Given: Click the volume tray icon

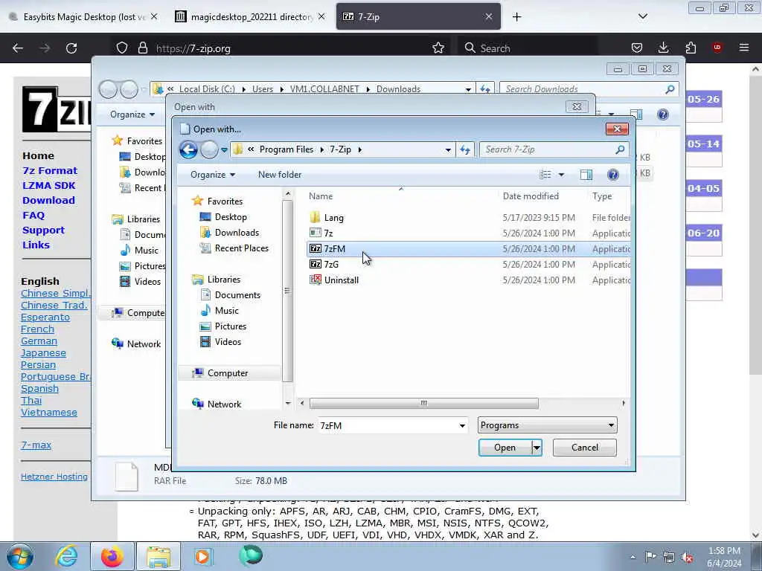Looking at the screenshot, I should pyautogui.click(x=687, y=557).
